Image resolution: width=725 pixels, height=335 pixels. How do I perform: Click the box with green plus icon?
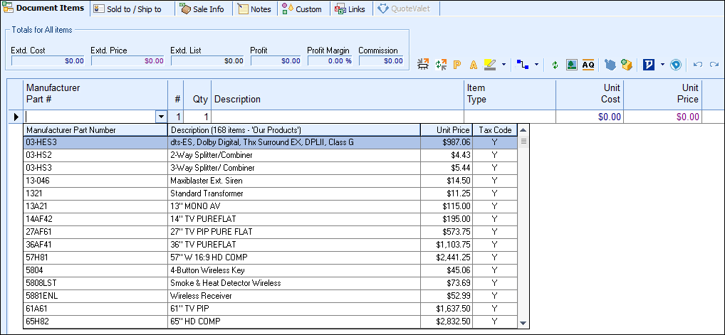(x=627, y=65)
